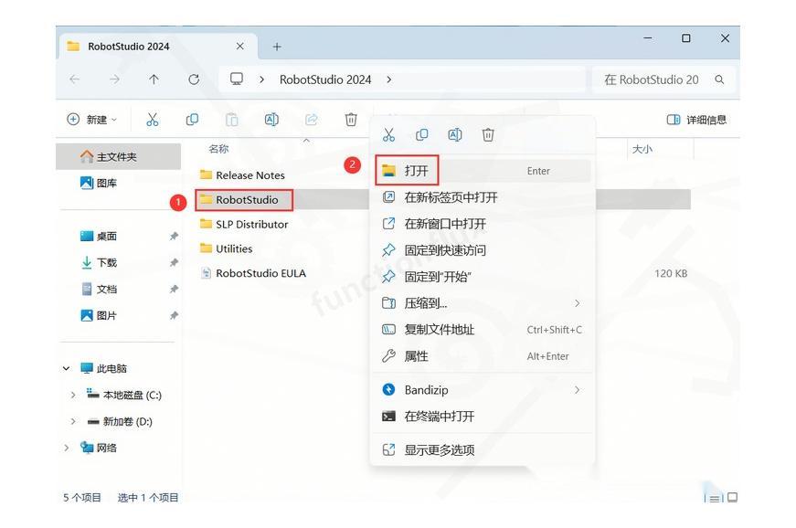Screen dimensions: 796x528
Task: Choose 在新窗口中打开 in the context menu
Action: point(483,224)
